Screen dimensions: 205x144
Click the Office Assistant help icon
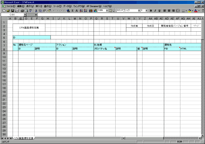(x=111, y=11)
